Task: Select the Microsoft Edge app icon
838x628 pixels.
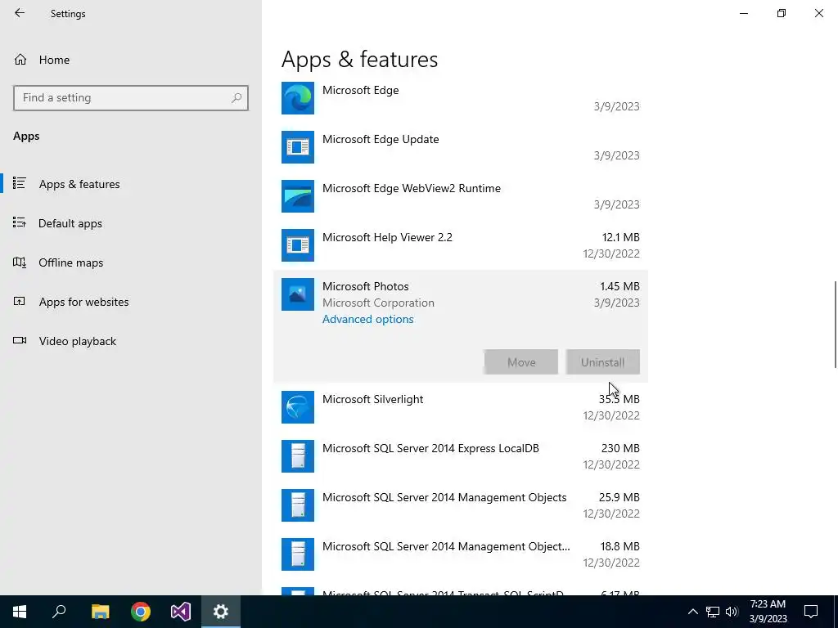Action: click(x=298, y=98)
